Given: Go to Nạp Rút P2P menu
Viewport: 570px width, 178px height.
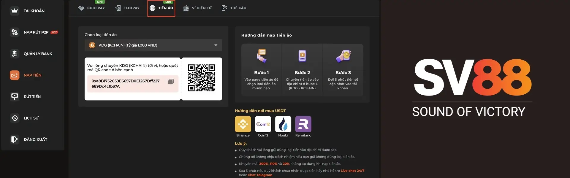Looking at the screenshot, I should [x=36, y=32].
